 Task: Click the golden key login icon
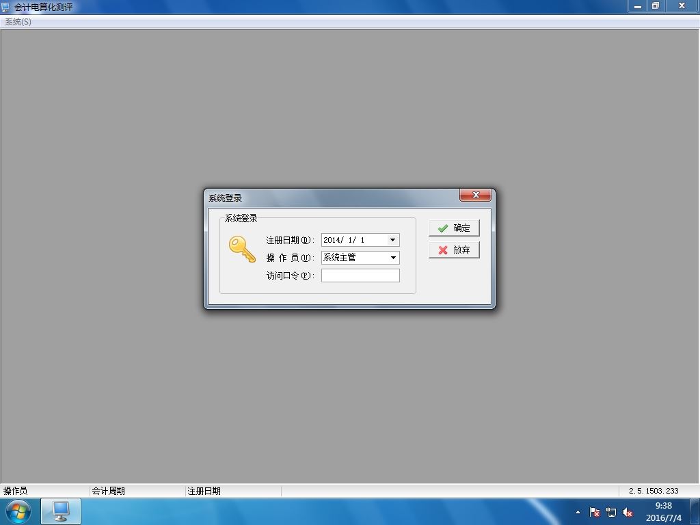241,249
